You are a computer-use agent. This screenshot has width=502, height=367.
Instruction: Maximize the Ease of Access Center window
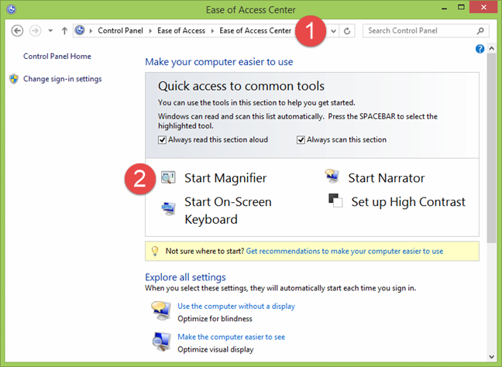click(x=461, y=8)
